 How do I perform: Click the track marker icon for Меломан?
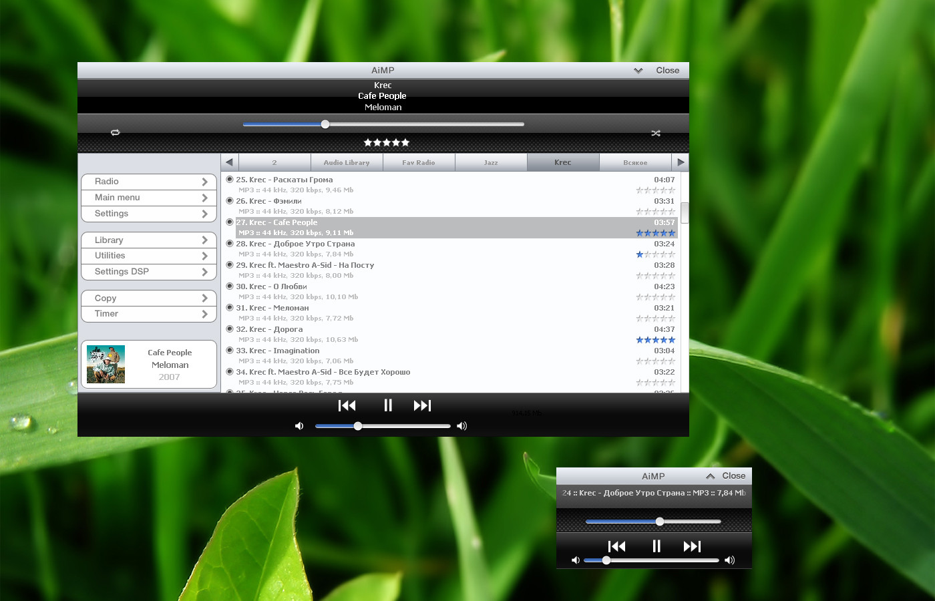230,308
